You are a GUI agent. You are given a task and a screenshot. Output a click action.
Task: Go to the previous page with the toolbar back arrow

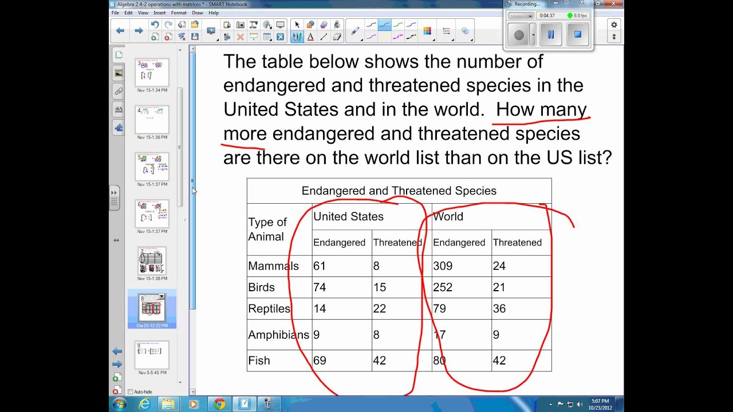coord(120,30)
